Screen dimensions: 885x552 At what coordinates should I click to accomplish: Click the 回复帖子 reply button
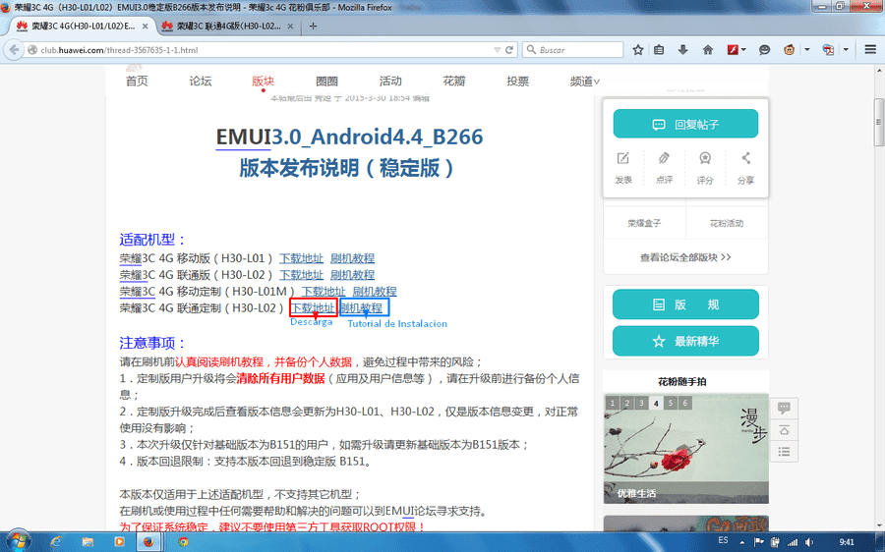tap(685, 124)
